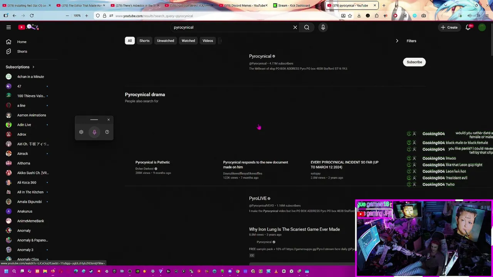This screenshot has width=493, height=277.
Task: Go back with the browser back arrow
Action: click(14, 16)
